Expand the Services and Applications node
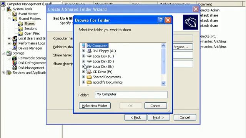This screenshot has width=246, height=138. 3,73
